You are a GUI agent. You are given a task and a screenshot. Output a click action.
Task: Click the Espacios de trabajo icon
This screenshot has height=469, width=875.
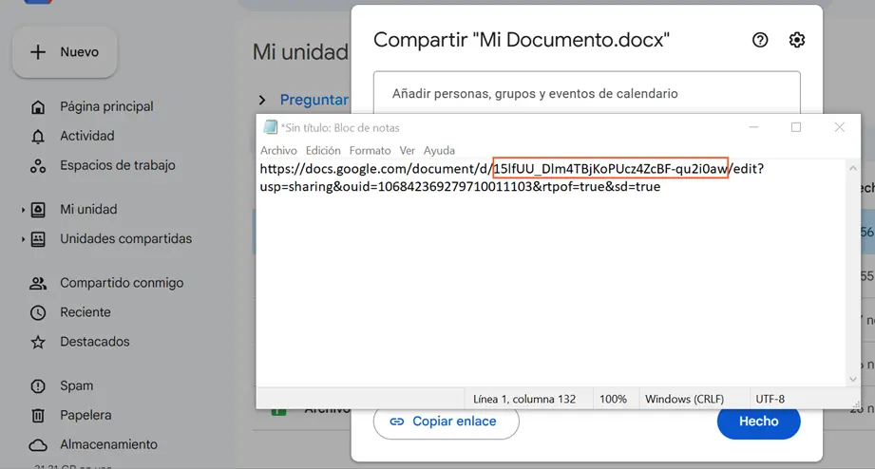[x=38, y=165]
